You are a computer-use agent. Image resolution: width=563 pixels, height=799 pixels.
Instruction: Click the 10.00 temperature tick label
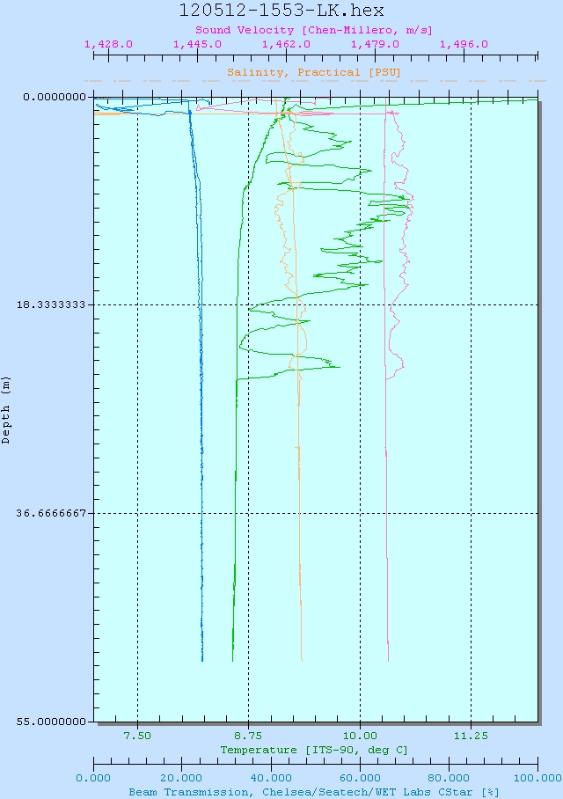click(360, 736)
